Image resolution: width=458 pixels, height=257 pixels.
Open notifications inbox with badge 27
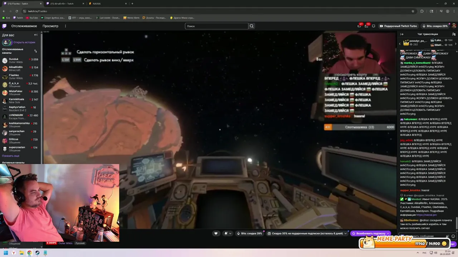point(359,26)
